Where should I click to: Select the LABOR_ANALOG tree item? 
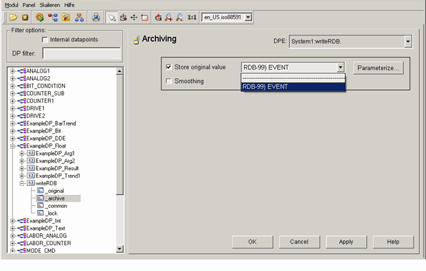click(47, 236)
